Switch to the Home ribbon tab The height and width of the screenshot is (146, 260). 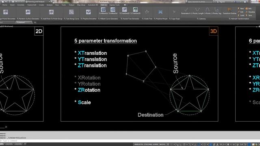pyautogui.click(x=5, y=5)
